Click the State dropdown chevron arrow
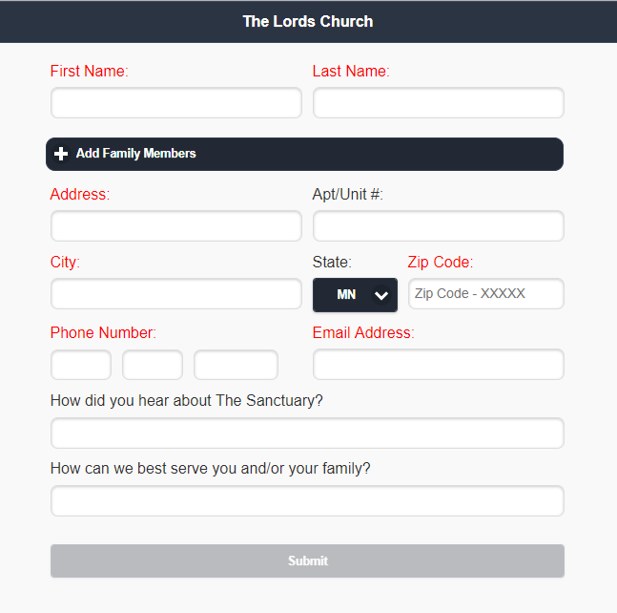The height and width of the screenshot is (613, 617). coord(381,295)
